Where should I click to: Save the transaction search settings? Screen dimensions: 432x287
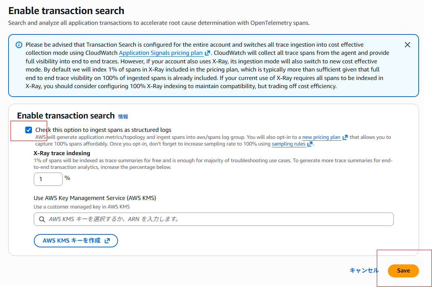tap(403, 271)
